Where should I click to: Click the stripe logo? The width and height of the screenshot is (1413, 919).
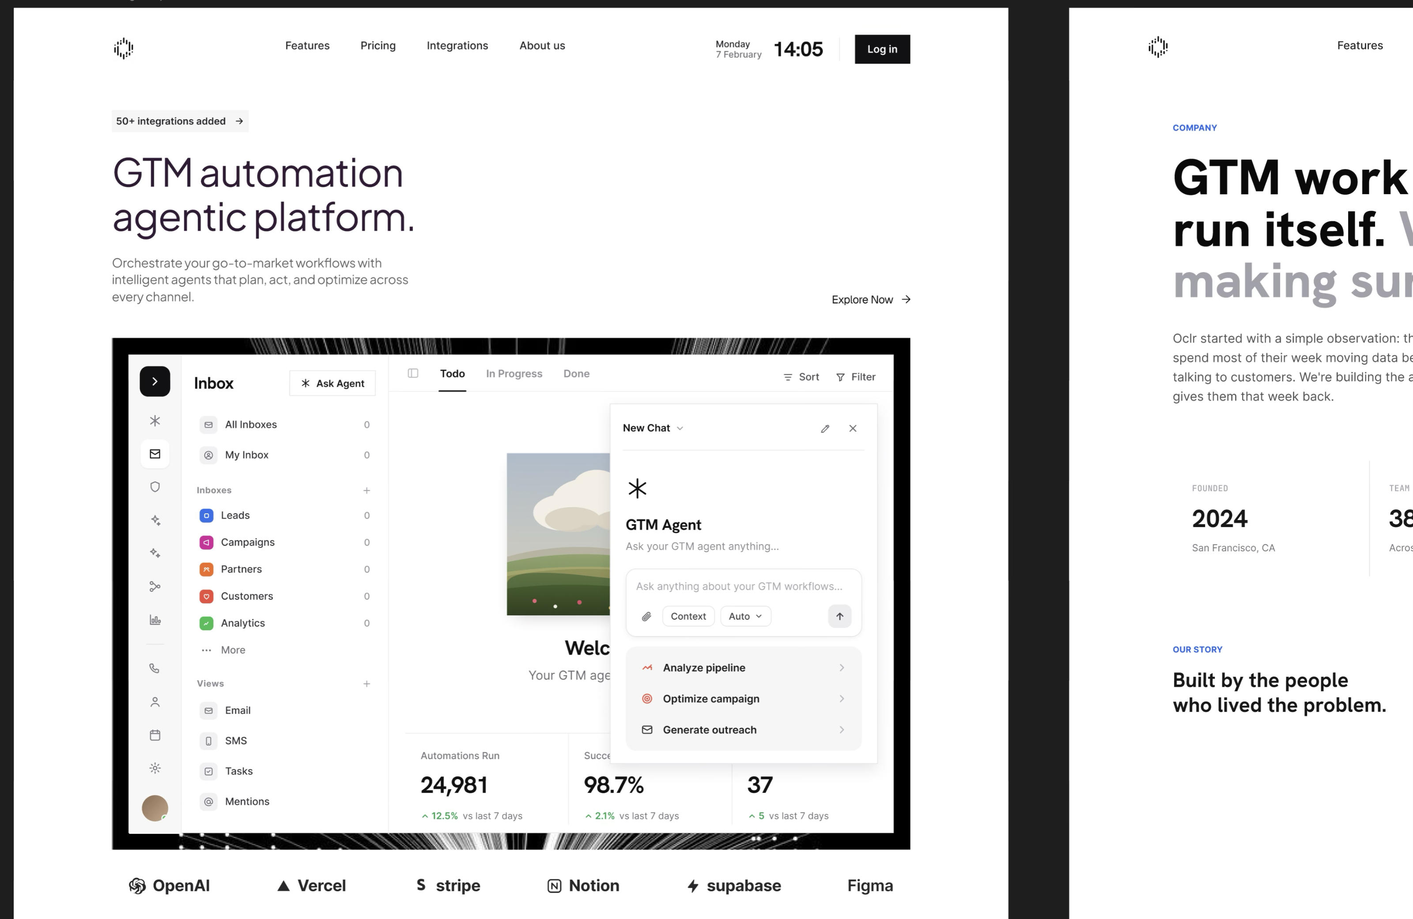[x=448, y=886]
